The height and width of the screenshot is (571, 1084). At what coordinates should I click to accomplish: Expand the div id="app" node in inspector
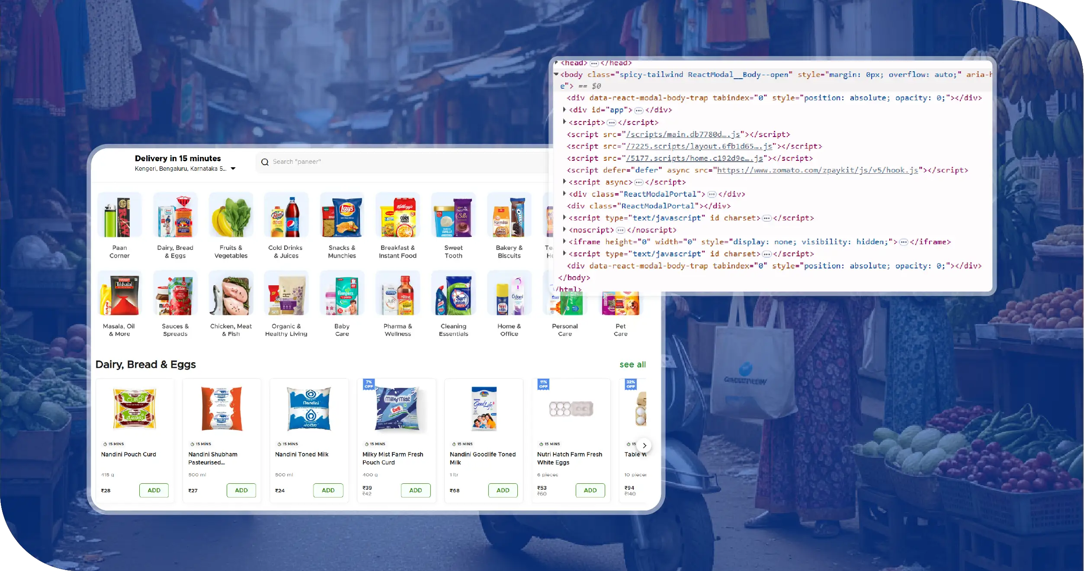coord(564,110)
